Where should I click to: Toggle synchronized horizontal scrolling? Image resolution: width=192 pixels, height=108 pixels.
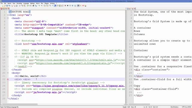click(x=47, y=6)
